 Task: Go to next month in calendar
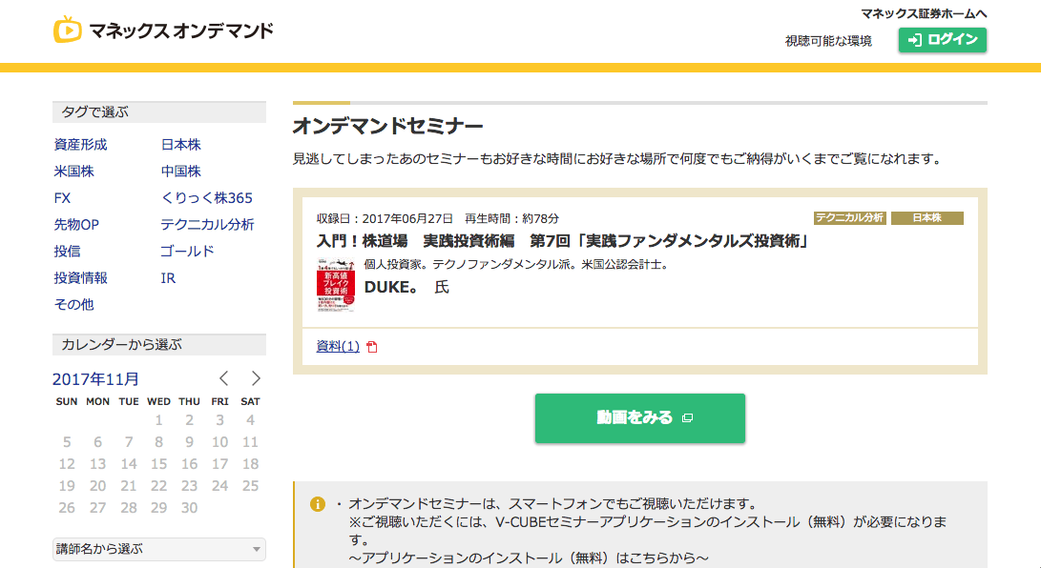pos(255,378)
